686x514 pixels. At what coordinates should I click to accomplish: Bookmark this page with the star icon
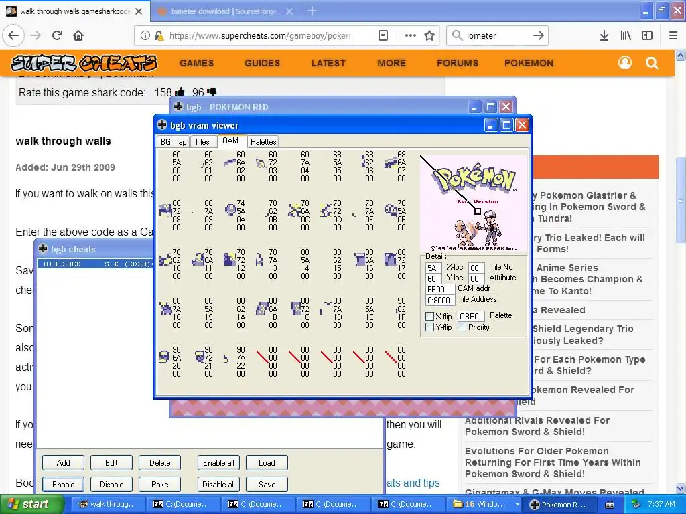(x=429, y=35)
